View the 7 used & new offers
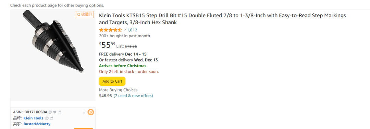 pos(133,96)
